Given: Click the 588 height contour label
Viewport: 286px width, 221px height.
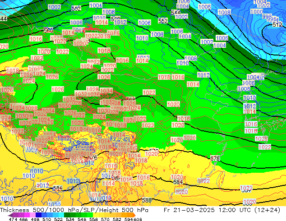Looking at the screenshot, I should click(147, 200).
